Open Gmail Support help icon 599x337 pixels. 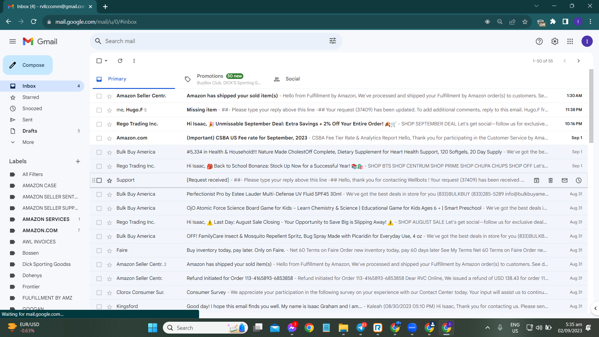coord(539,41)
